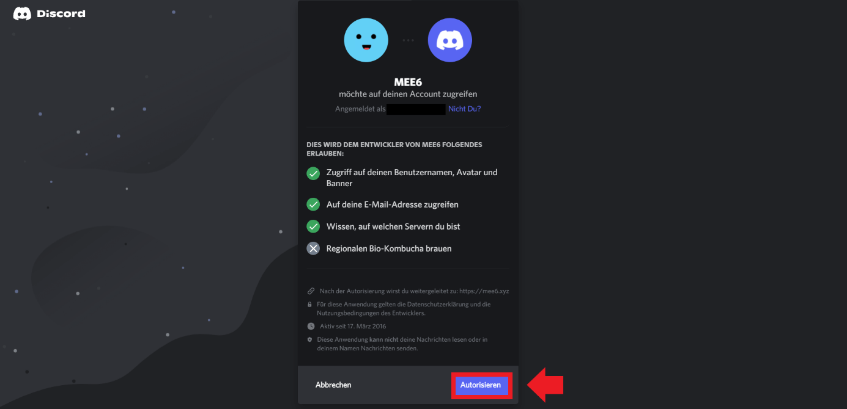The image size is (847, 409).
Task: Cancel authorization via Abbrechen
Action: [x=333, y=385]
